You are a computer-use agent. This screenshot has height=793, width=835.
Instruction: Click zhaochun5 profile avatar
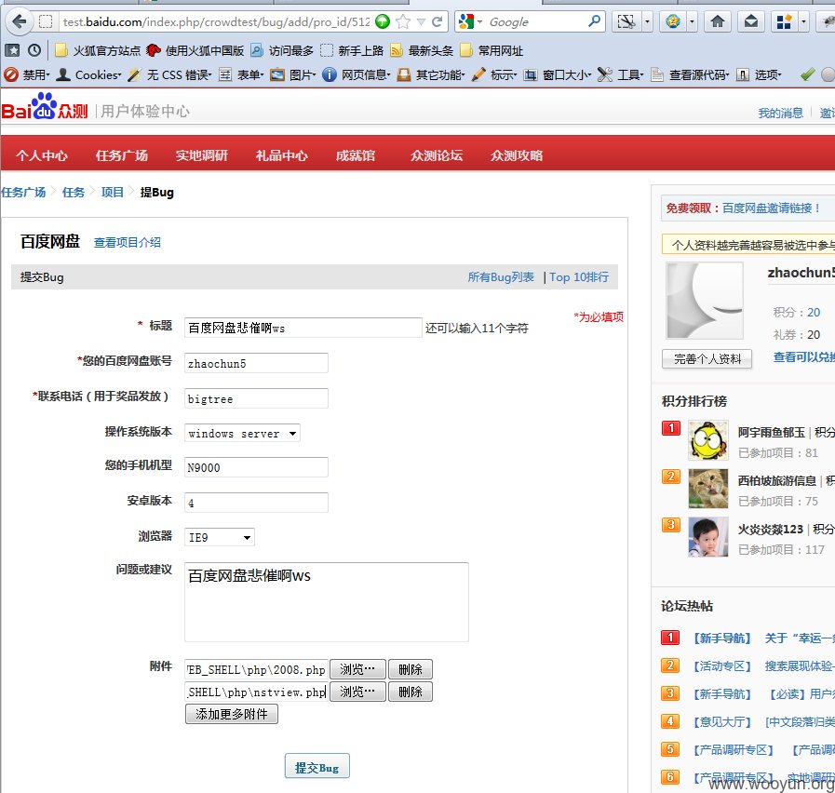point(705,300)
